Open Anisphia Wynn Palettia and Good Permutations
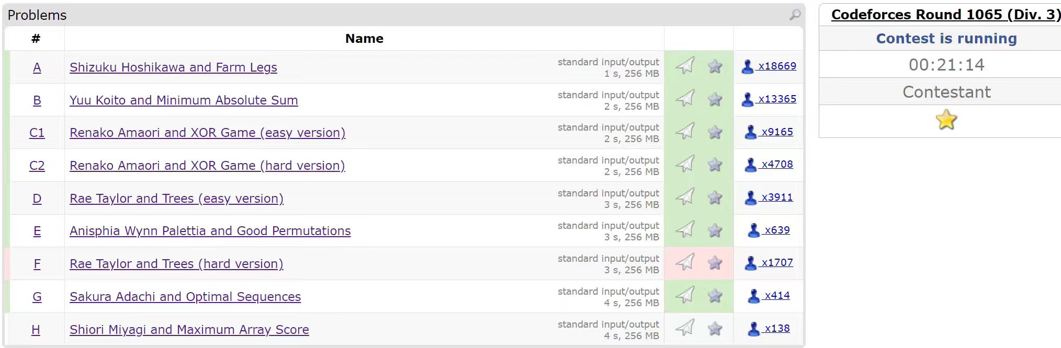 point(210,231)
